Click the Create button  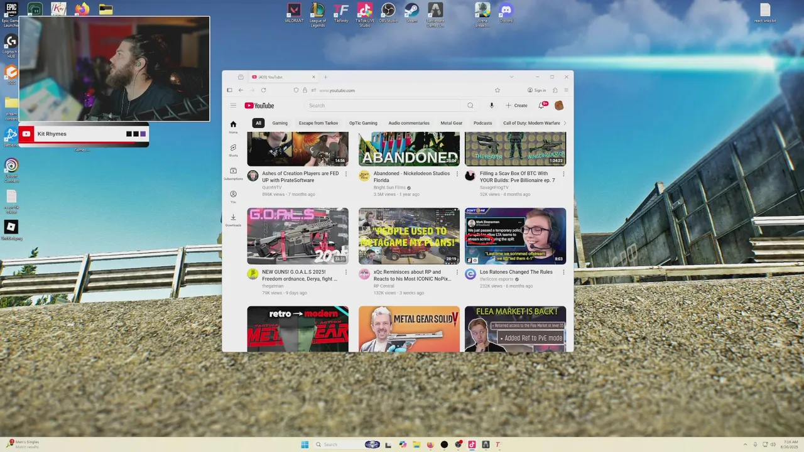[x=517, y=105]
